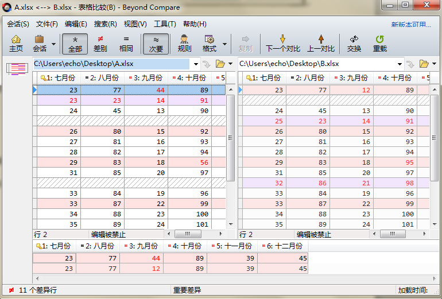442x299 pixels.
Task: Select red cell 44 in left pane
Action: [x=146, y=90]
